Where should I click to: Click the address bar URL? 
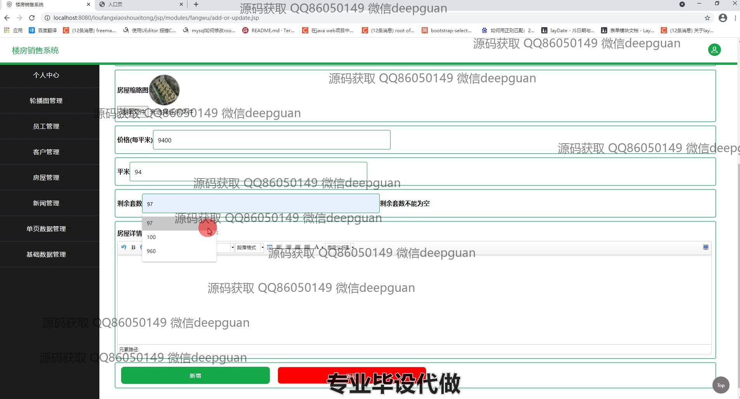pos(156,18)
